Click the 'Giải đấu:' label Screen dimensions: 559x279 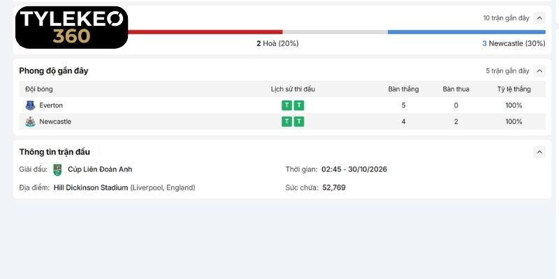click(x=33, y=169)
